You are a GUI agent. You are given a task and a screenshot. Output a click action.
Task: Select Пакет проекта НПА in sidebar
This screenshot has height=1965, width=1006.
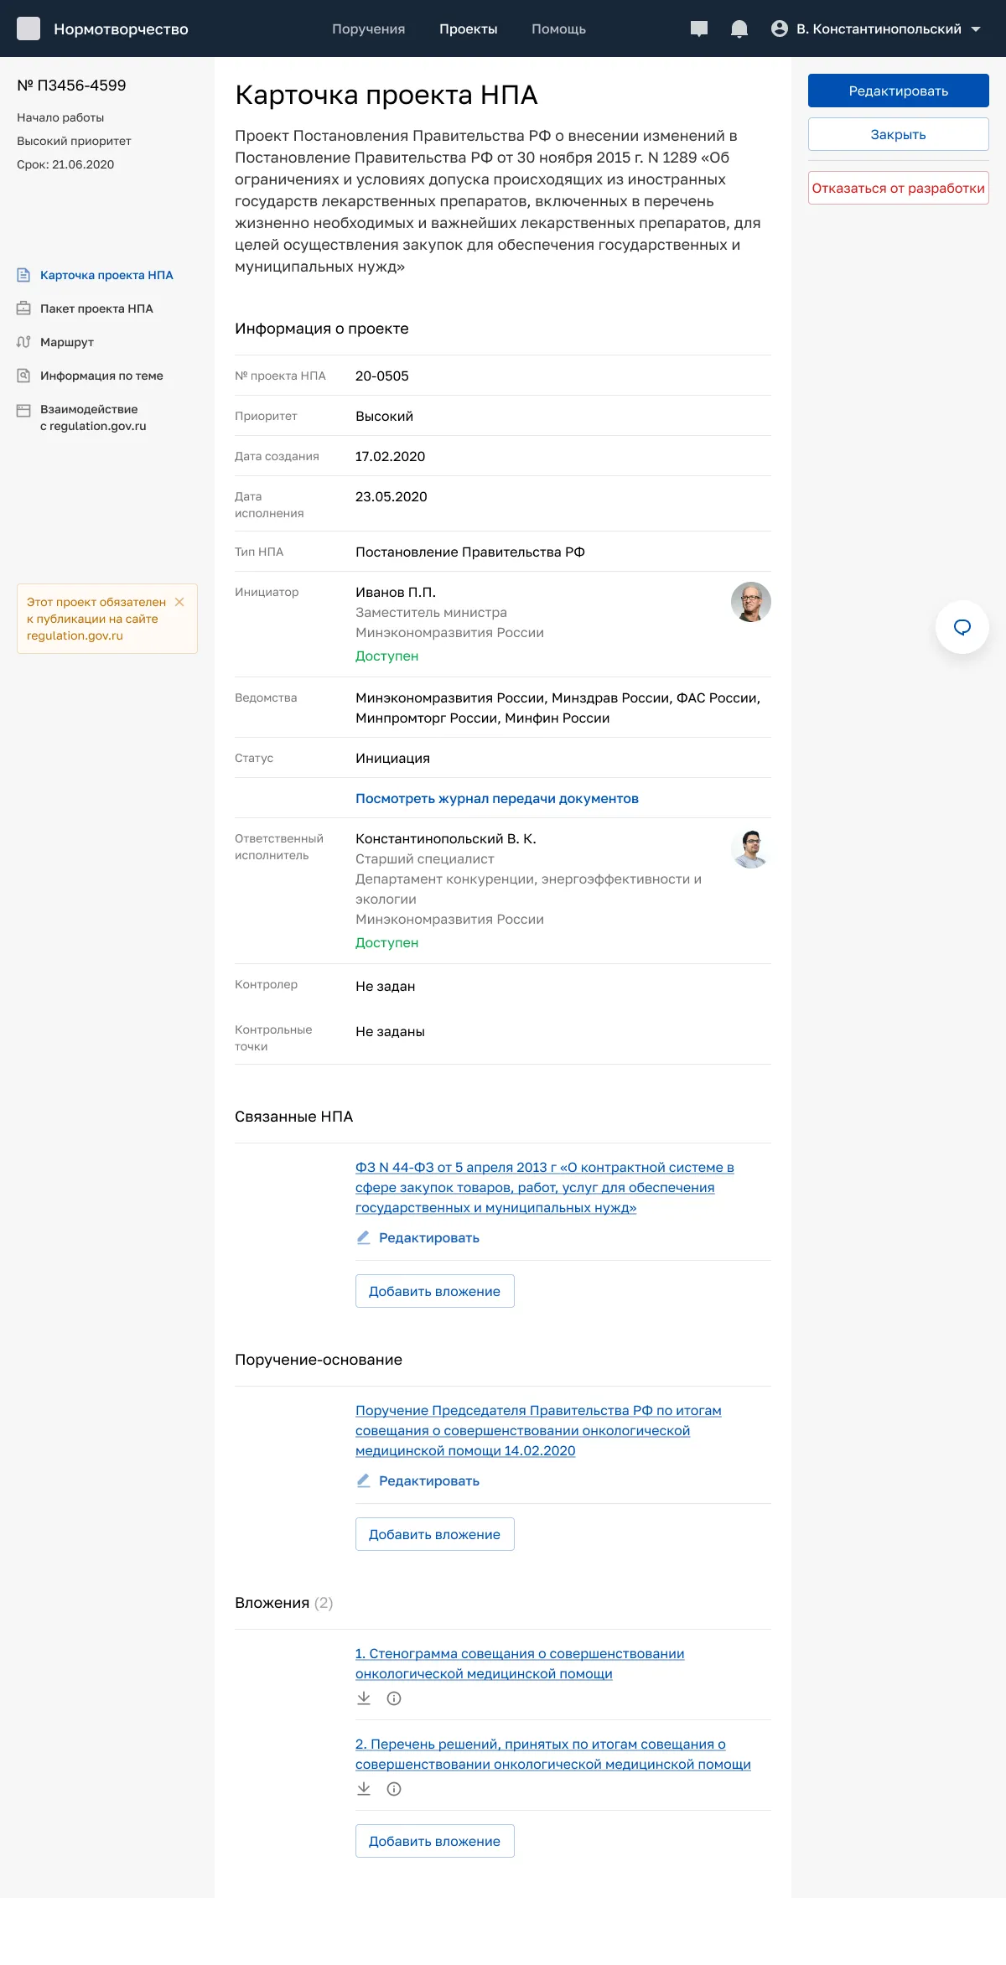(96, 308)
